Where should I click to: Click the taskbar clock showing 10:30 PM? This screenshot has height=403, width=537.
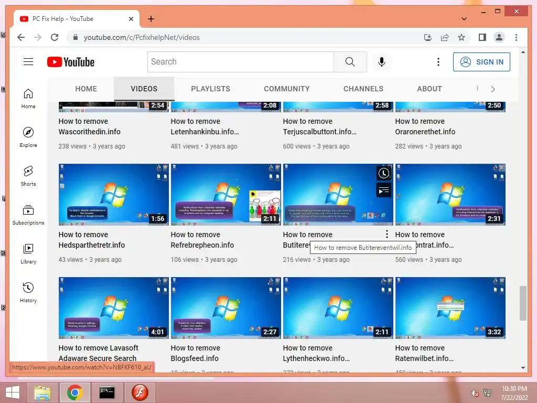pyautogui.click(x=514, y=393)
